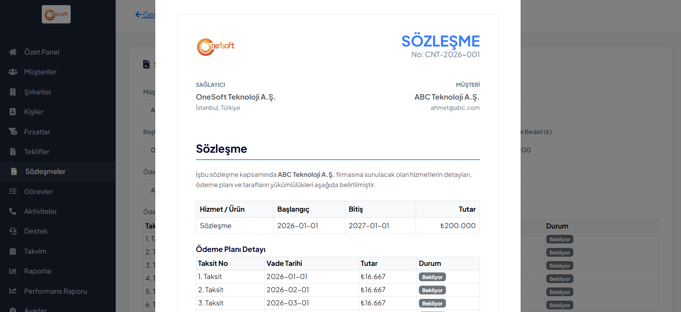Click Vade Tarihi column header
The width and height of the screenshot is (681, 312).
[x=312, y=263]
